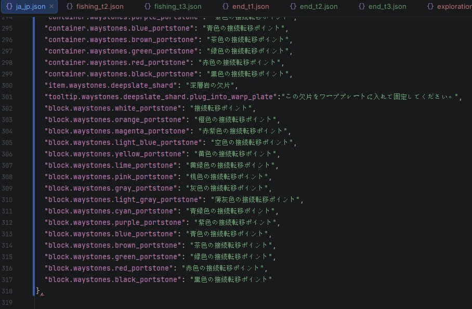
Task: Click the long Japanese tooltip value on line 301
Action: pyautogui.click(x=370, y=97)
